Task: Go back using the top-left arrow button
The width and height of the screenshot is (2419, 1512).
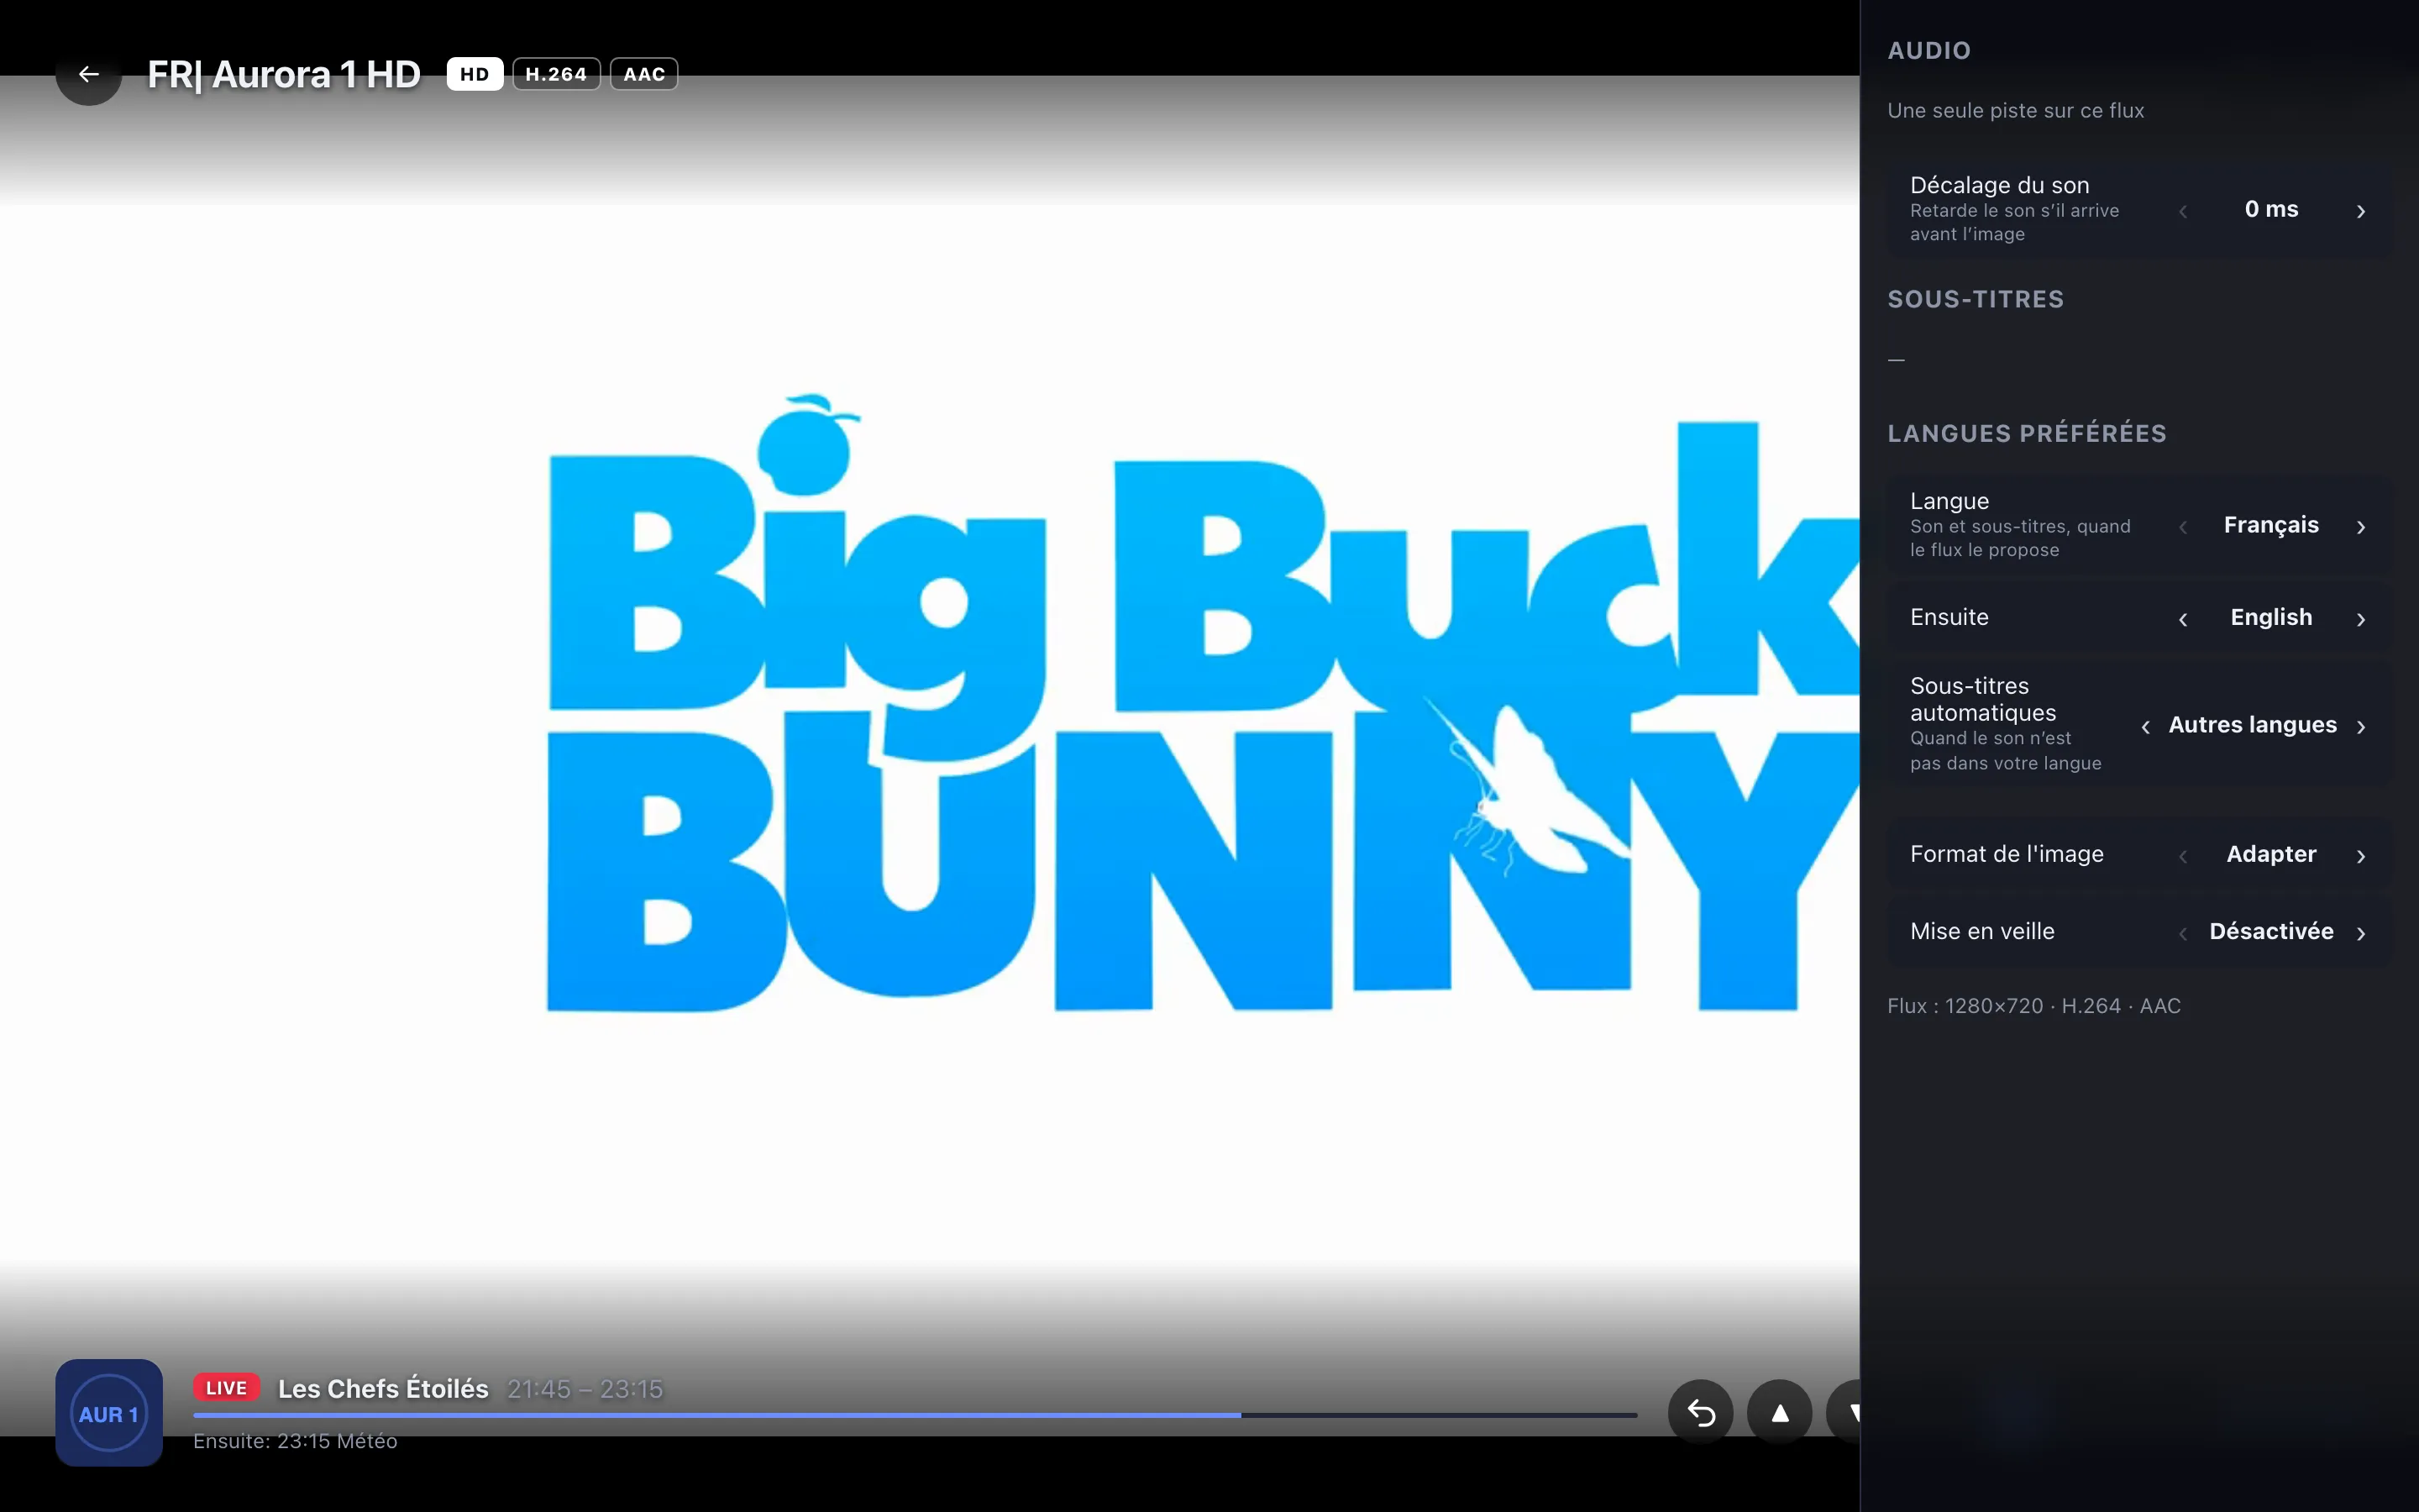Action: coord(88,74)
